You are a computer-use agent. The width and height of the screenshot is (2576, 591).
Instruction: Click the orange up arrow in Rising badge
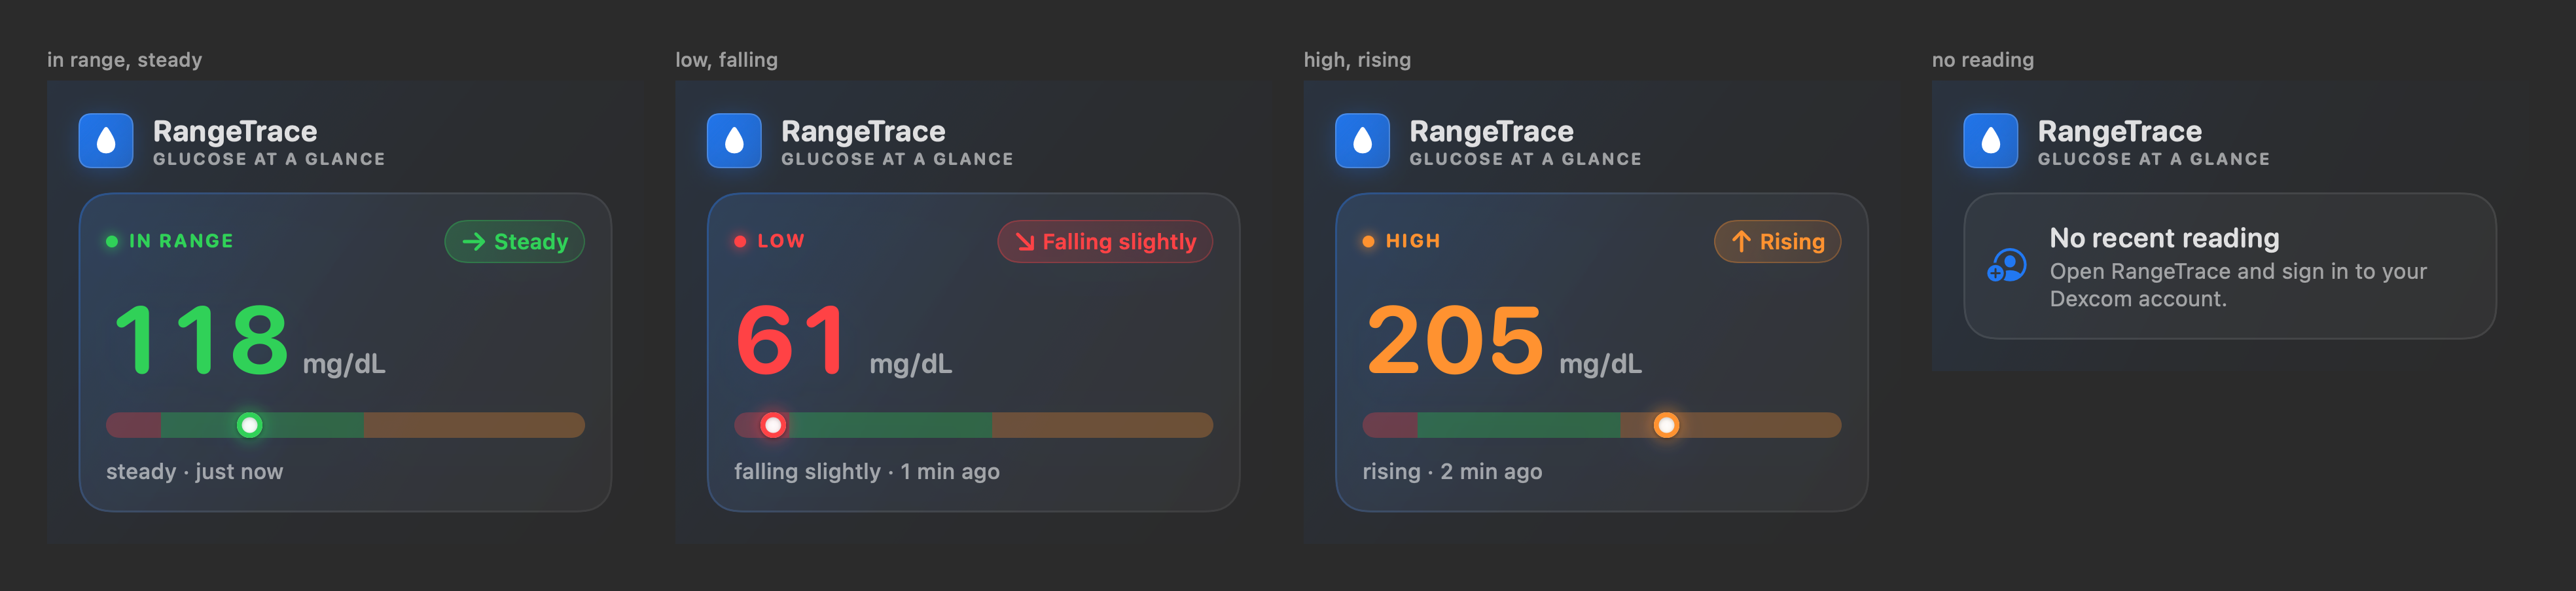pos(1741,242)
